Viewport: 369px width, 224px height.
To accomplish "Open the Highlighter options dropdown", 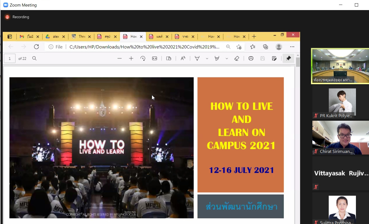I will 227,58.
